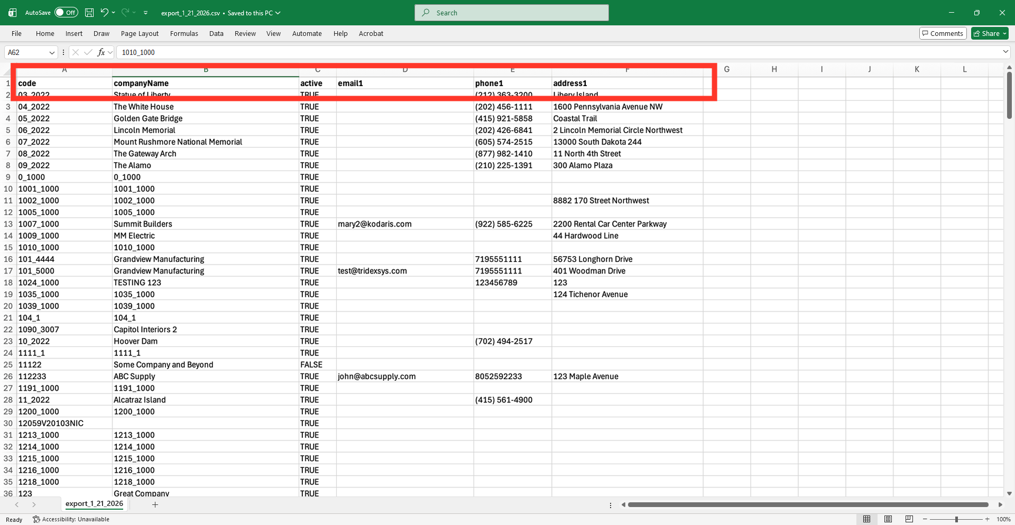1015x525 pixels.
Task: Click the zoom slider handle
Action: (956, 519)
